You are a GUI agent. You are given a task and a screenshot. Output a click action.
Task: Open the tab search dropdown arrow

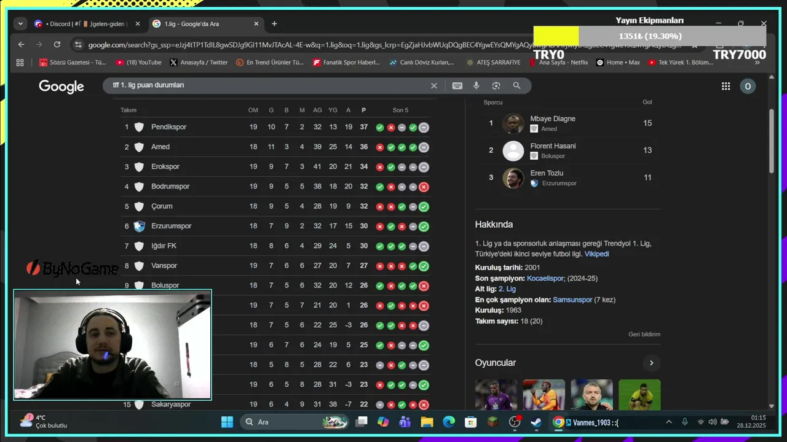pos(21,24)
